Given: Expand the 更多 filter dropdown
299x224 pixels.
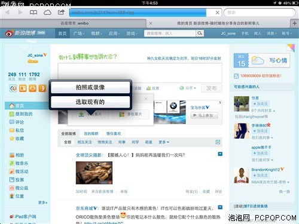Looking at the screenshot, I should (164, 142).
